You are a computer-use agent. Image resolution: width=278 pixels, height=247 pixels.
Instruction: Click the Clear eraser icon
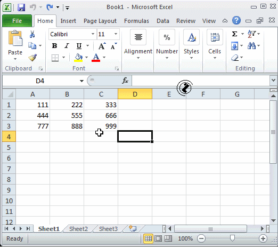(x=235, y=58)
